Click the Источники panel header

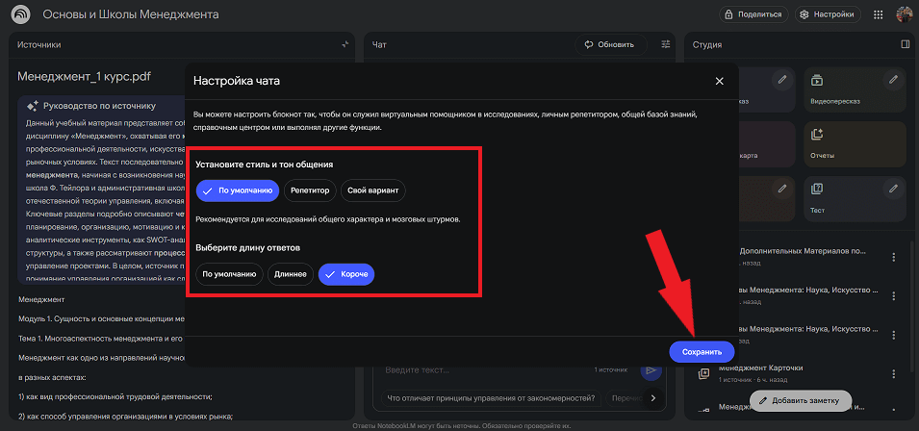click(x=39, y=44)
